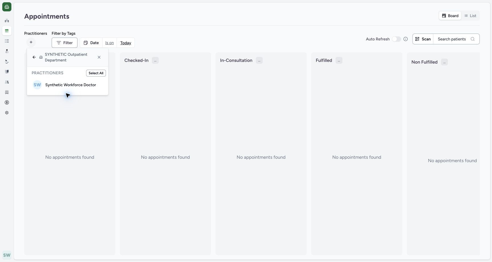This screenshot has height=262, width=492.
Task: Click Select All practitioners button
Action: [96, 73]
